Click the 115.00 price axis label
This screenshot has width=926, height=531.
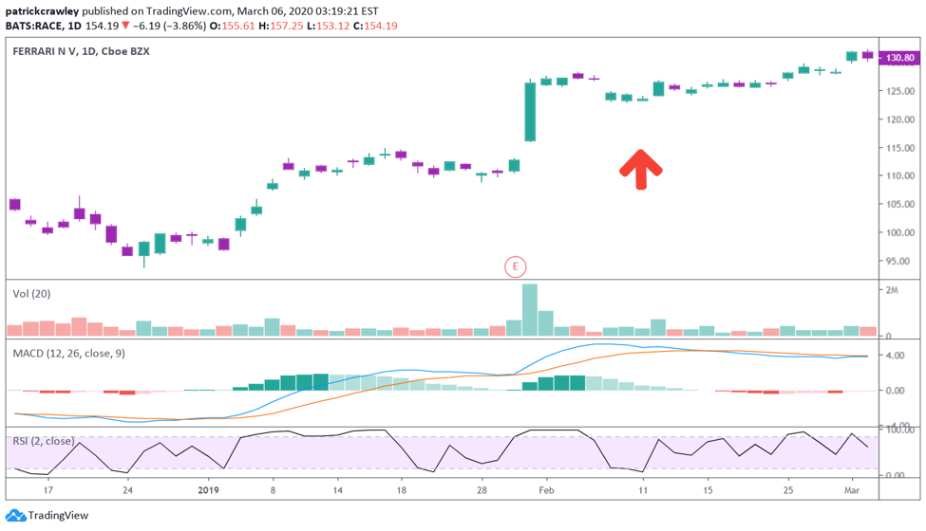[x=900, y=148]
